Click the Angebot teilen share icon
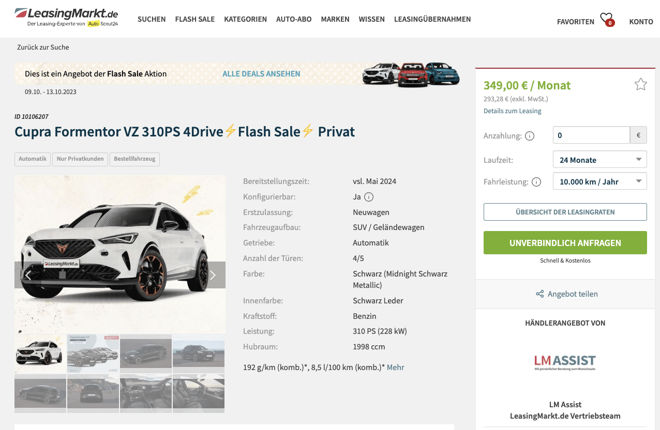660x430 pixels. pos(539,294)
